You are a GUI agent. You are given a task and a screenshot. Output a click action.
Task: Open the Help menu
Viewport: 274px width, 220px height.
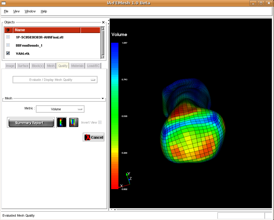44,11
